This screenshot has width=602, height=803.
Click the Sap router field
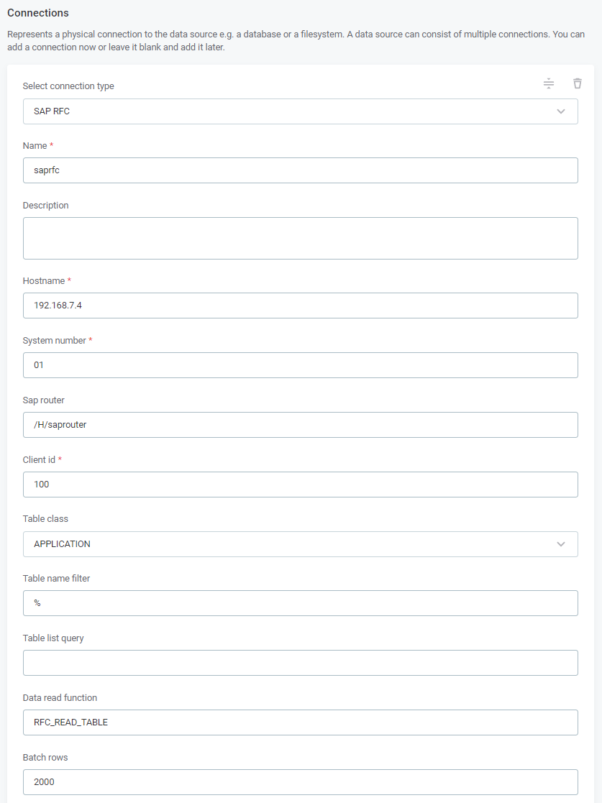click(300, 425)
